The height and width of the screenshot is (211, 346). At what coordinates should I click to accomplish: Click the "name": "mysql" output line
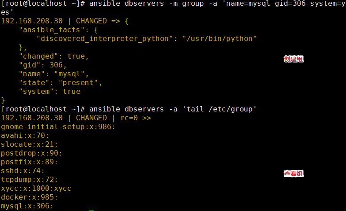(54, 74)
